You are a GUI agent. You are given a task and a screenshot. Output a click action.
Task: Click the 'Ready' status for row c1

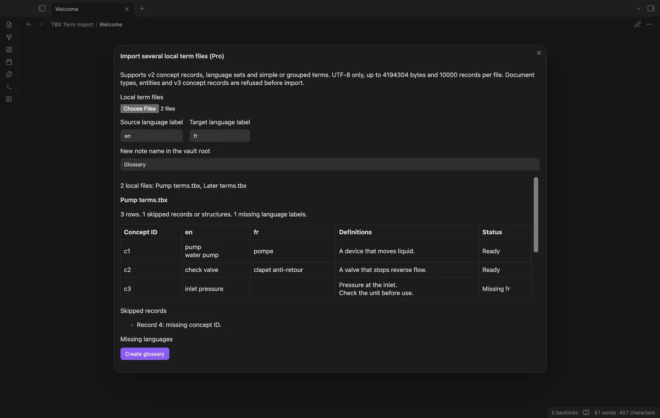[x=505, y=251]
